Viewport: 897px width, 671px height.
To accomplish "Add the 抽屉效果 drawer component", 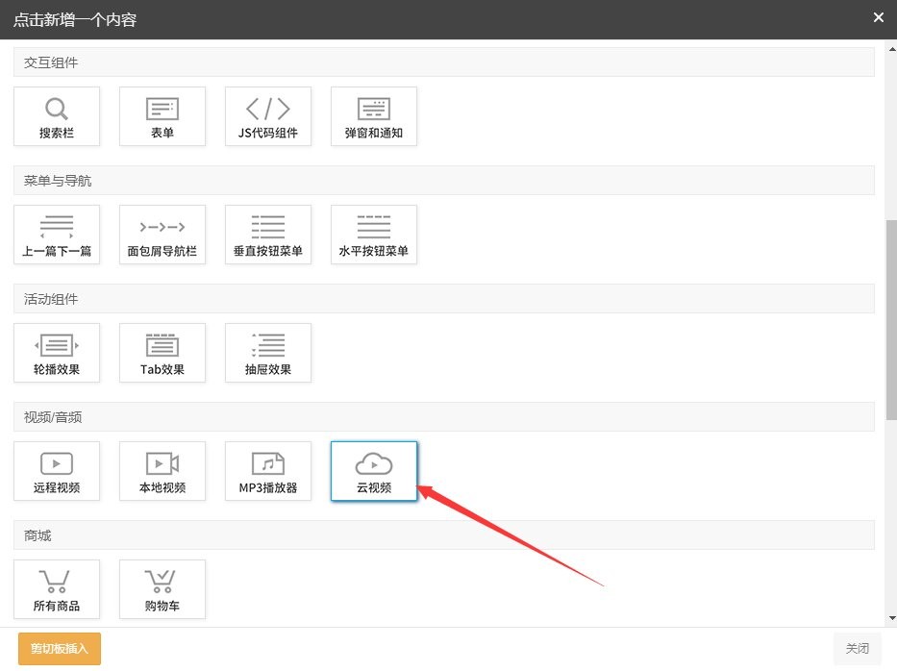I will (x=268, y=353).
